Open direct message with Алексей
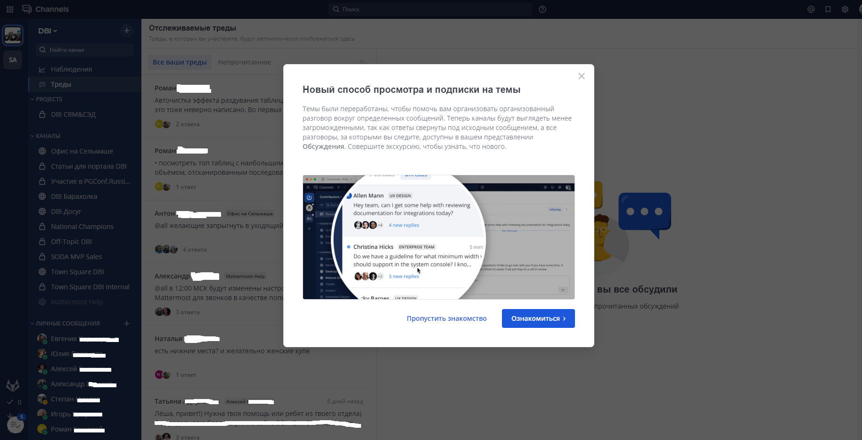 [x=85, y=369]
